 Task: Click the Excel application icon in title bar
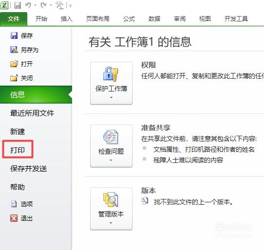[4, 5]
